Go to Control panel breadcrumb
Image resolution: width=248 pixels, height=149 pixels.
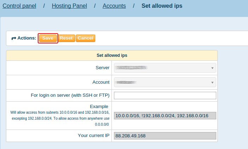(19, 6)
